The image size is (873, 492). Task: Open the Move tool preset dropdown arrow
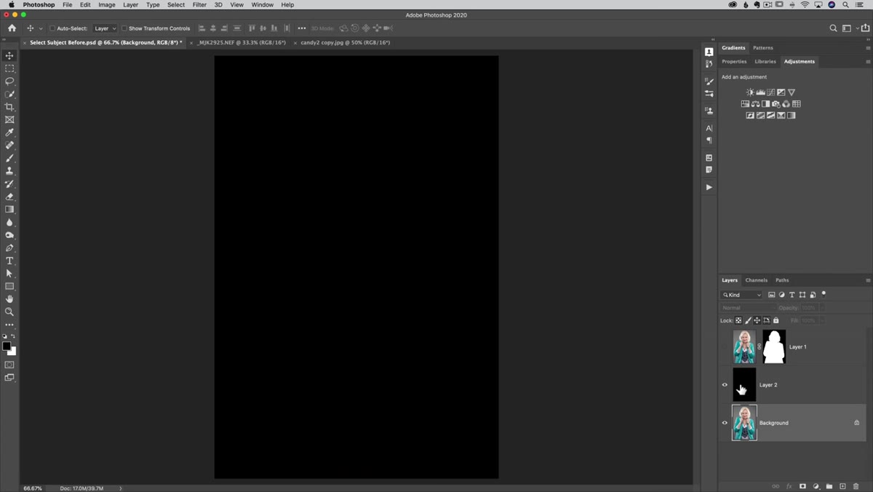point(41,28)
